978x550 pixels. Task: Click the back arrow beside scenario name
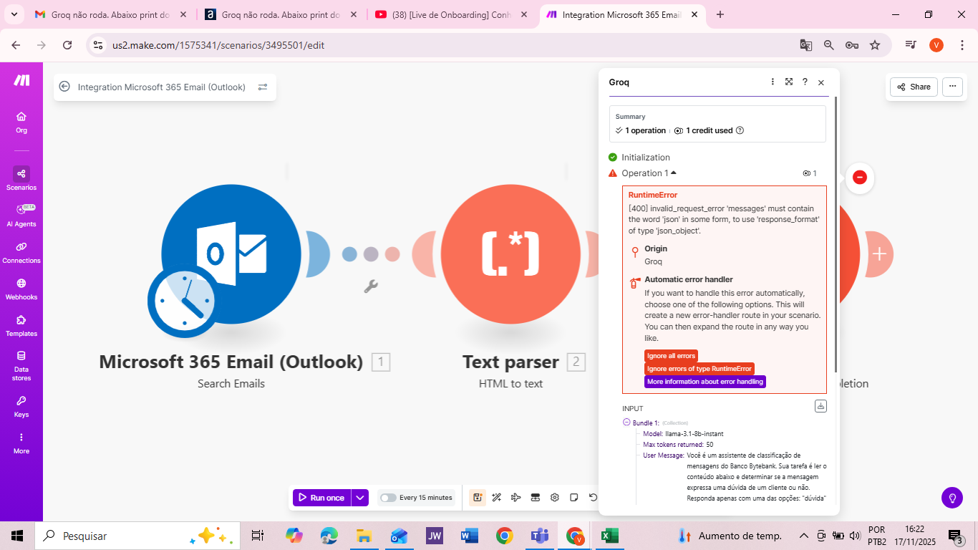pyautogui.click(x=64, y=87)
